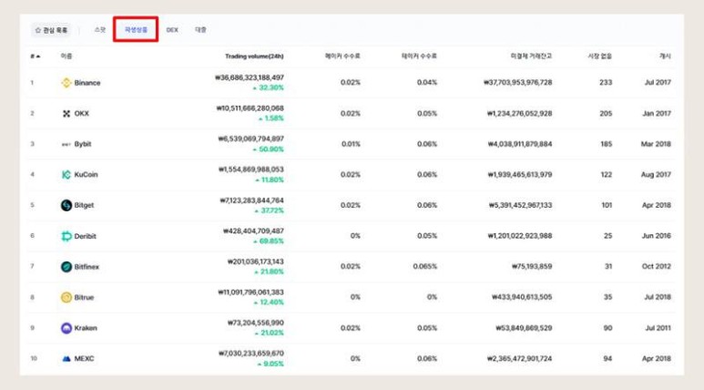
Task: Click Bitrue open interest ₩433,940,613,505
Action: tap(522, 297)
